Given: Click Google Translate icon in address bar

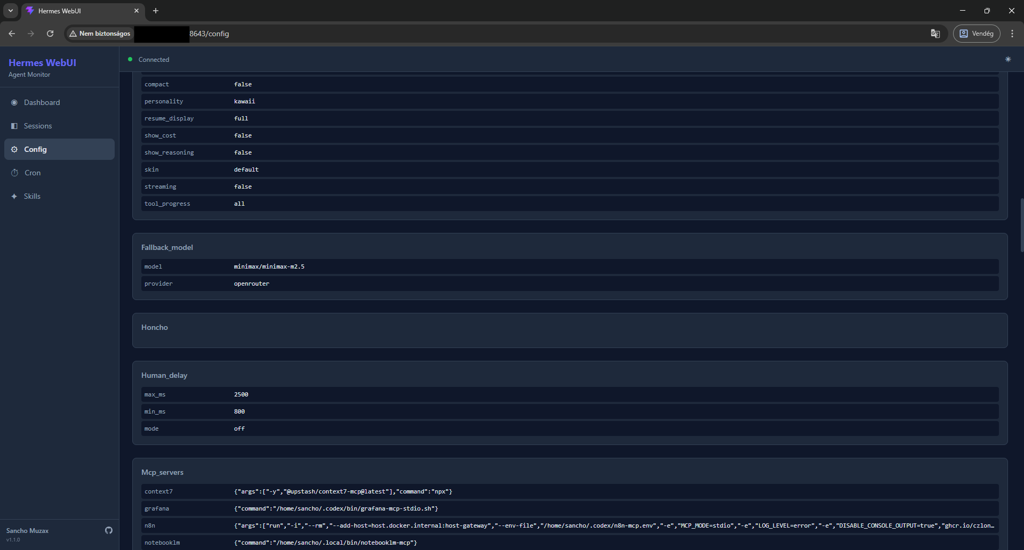Looking at the screenshot, I should (x=935, y=34).
